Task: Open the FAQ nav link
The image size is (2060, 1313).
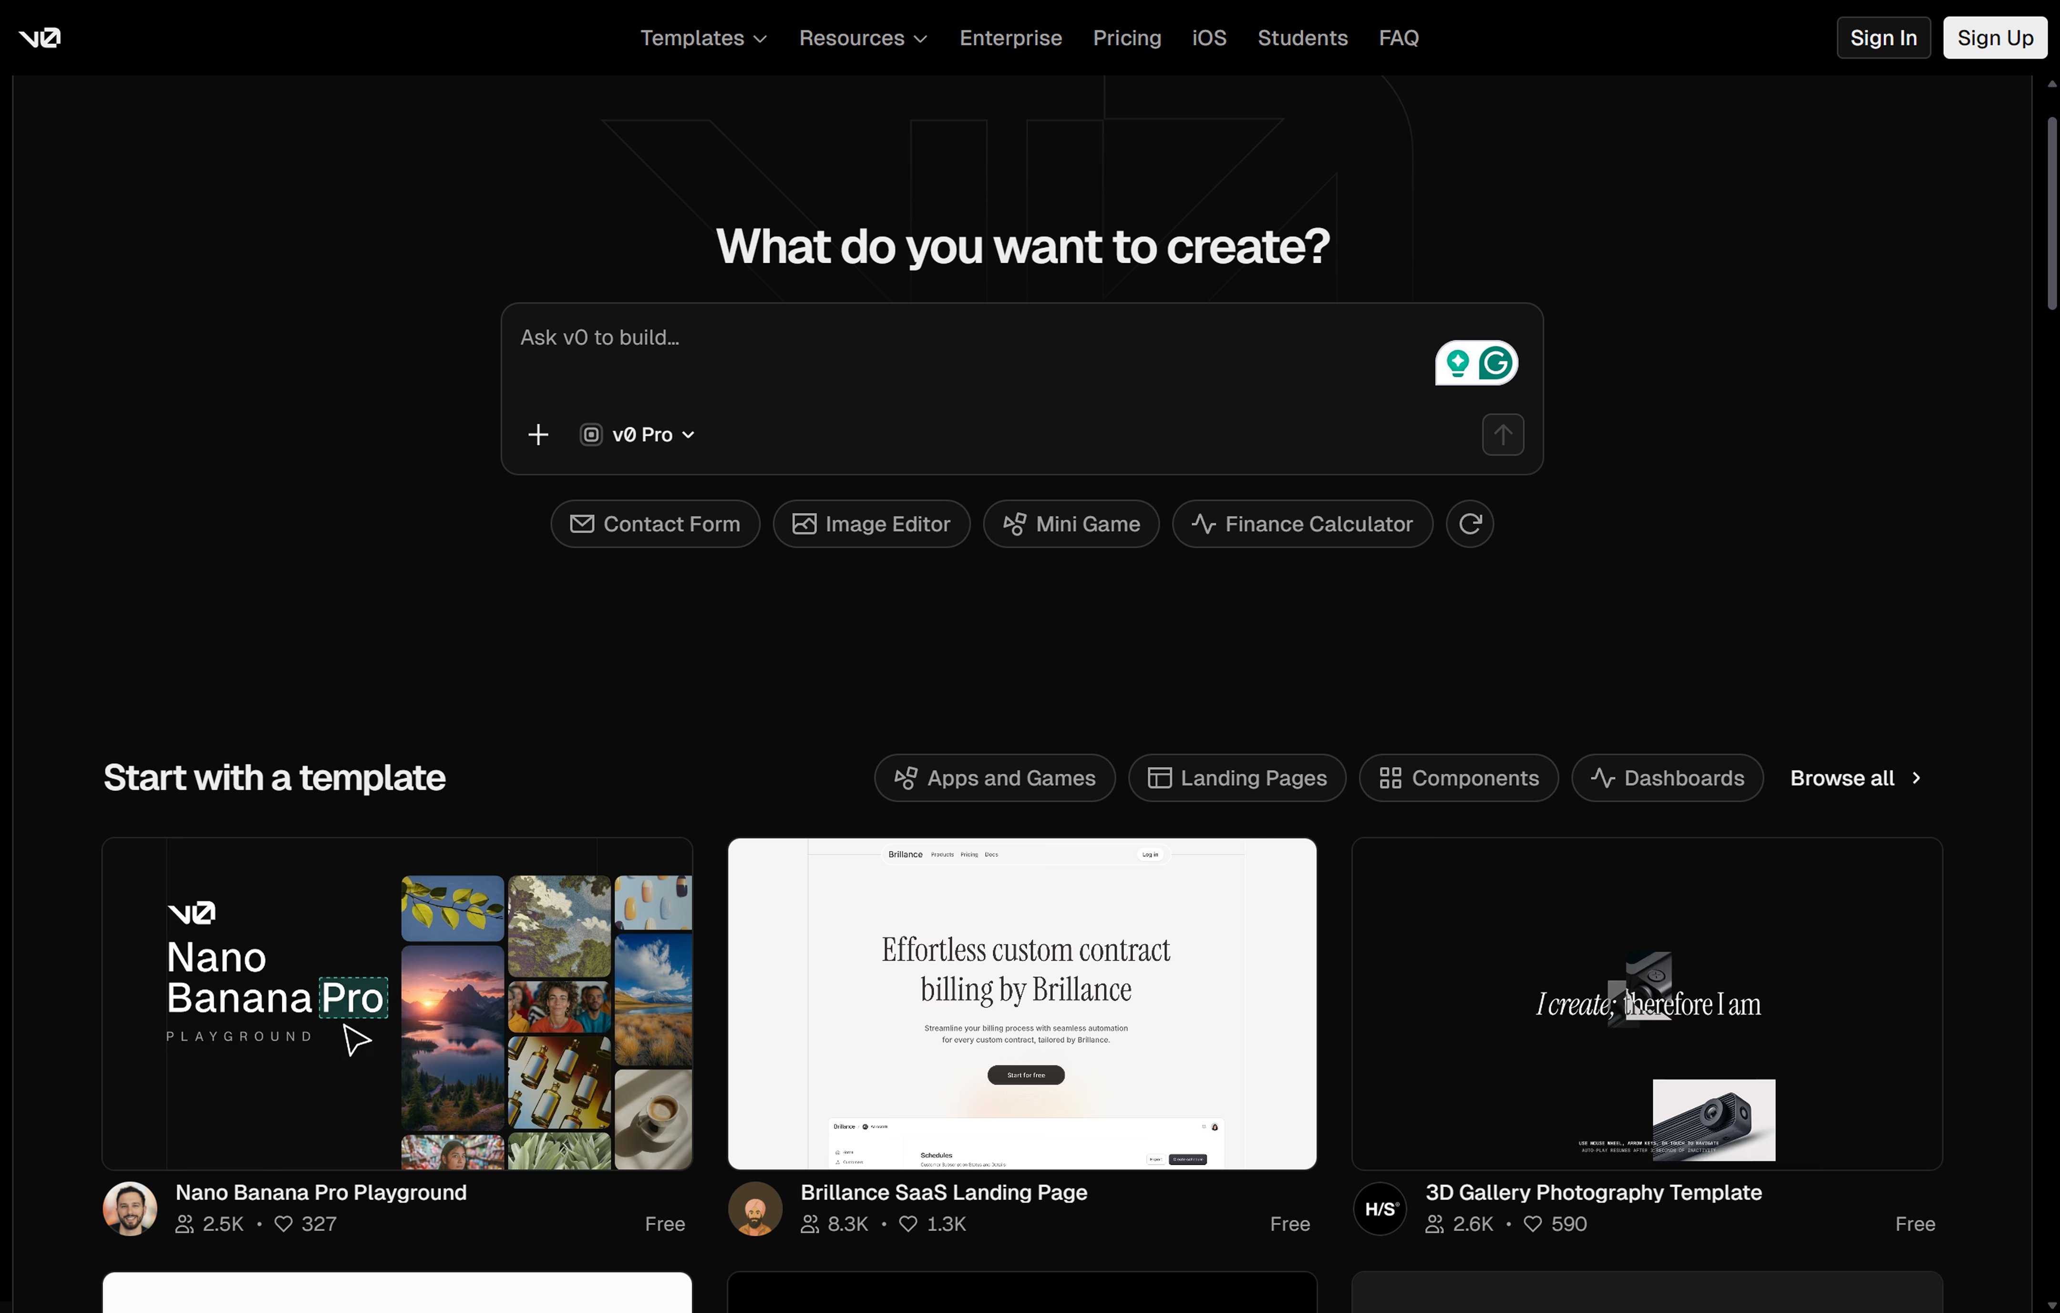Action: (x=1398, y=38)
